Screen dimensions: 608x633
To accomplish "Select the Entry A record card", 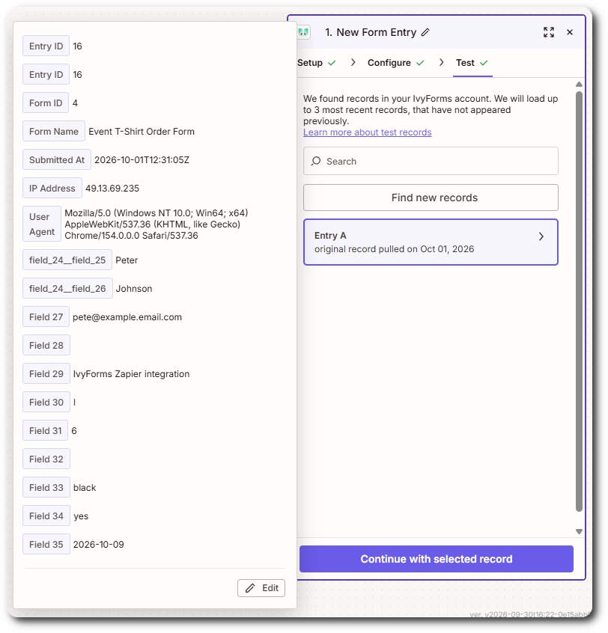I will [431, 242].
